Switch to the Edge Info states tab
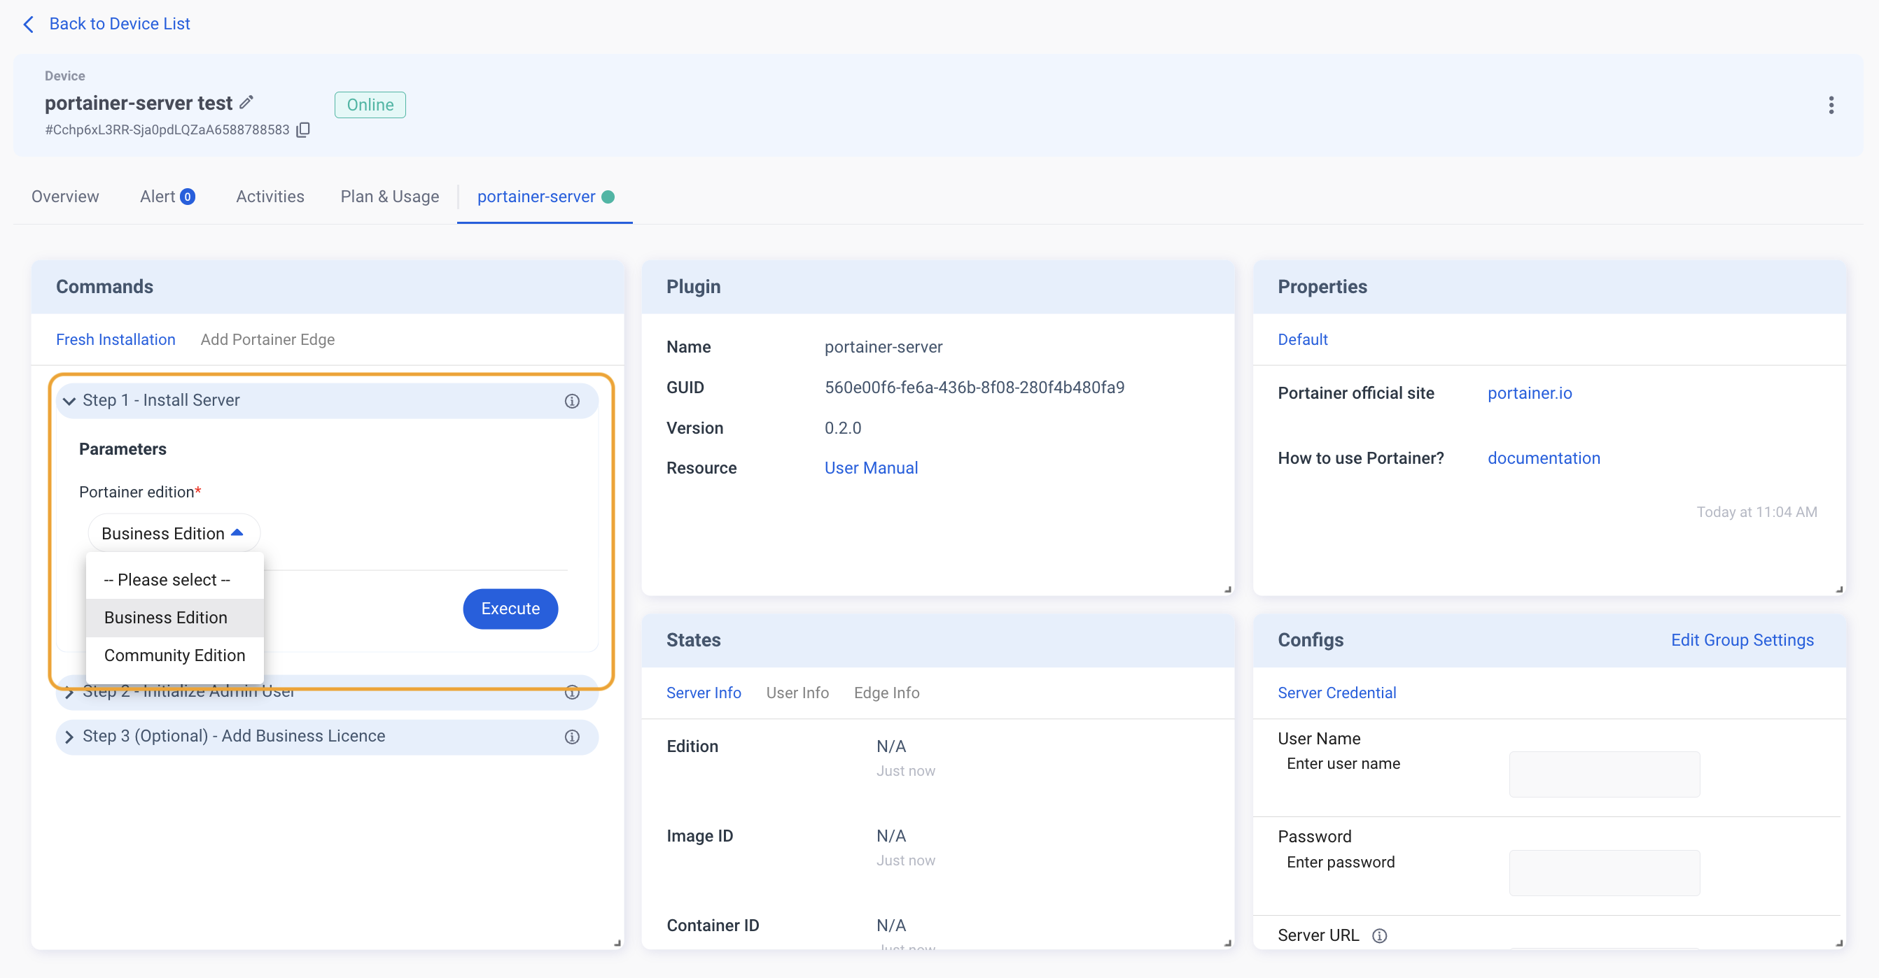 886,693
